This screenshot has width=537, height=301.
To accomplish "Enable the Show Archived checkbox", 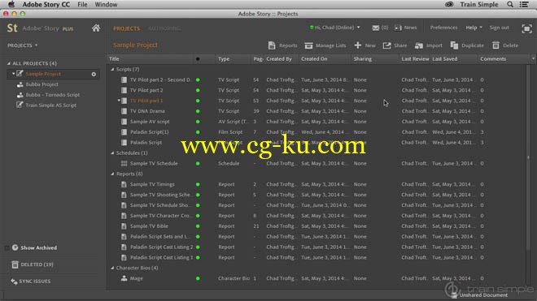I will click(x=7, y=247).
